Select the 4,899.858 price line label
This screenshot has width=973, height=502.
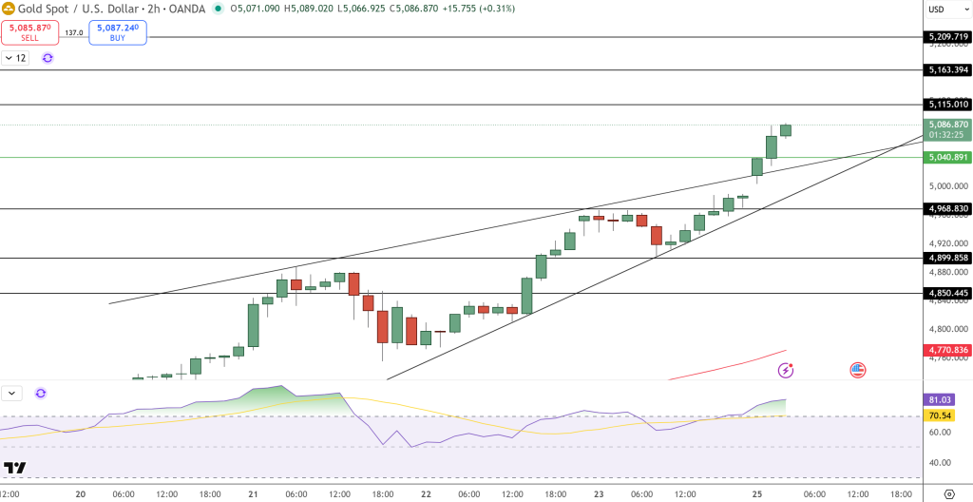click(946, 258)
